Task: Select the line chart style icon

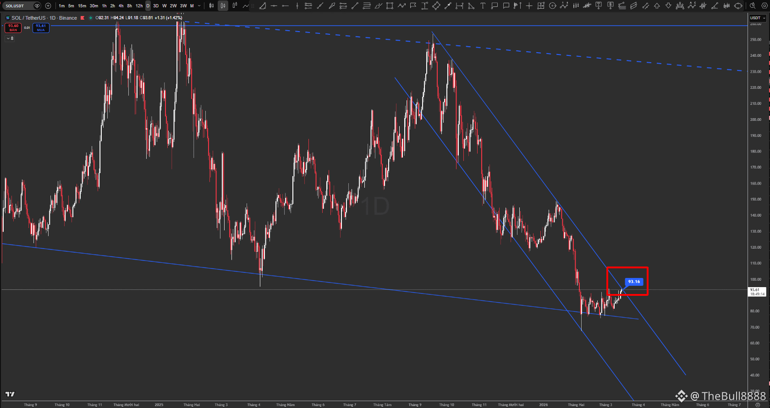Action: [x=246, y=6]
